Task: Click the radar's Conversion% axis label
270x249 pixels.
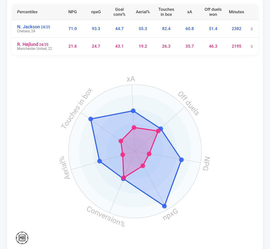Action: tap(106, 217)
